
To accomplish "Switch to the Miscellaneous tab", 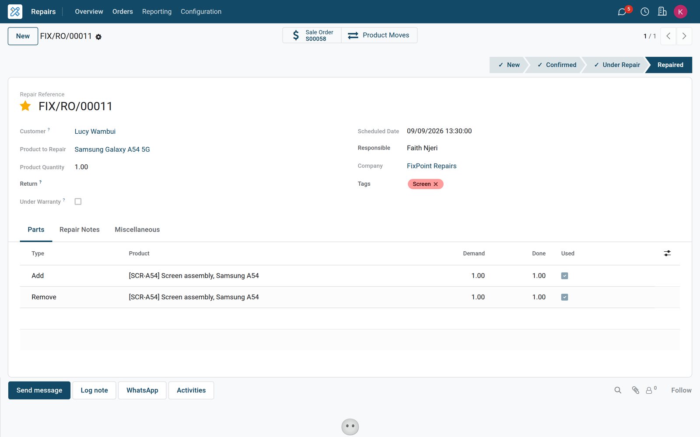I will (x=137, y=230).
